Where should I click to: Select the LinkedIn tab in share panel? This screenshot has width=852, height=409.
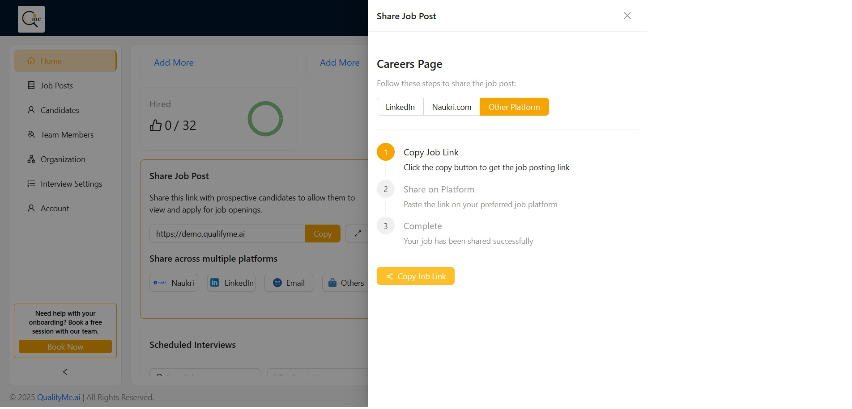pyautogui.click(x=400, y=107)
